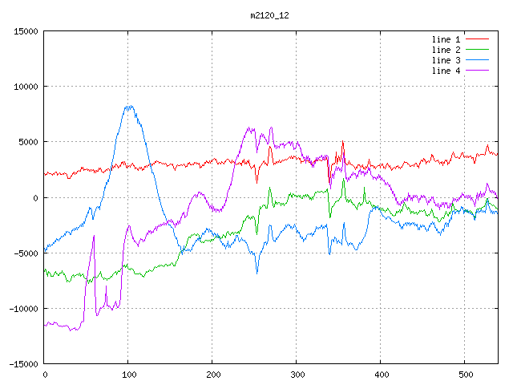Image resolution: width=513 pixels, height=385 pixels.
Task: Click the purple line 4 legend sample
Action: [477, 71]
